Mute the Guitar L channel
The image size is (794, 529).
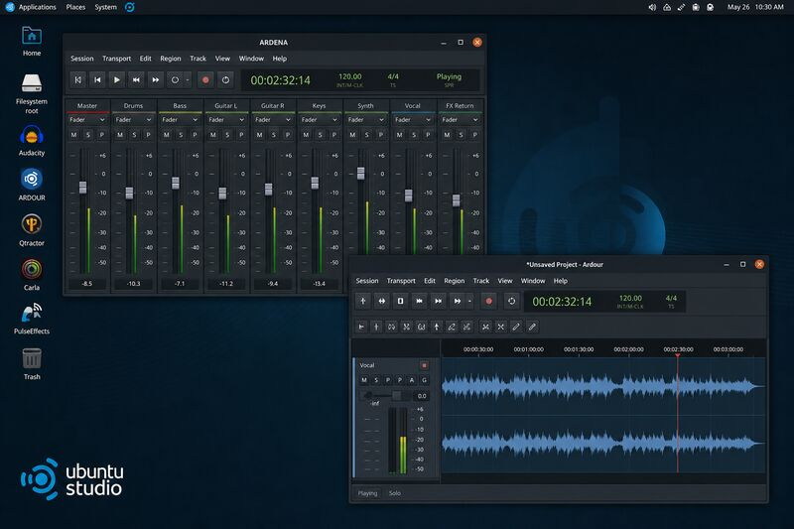pyautogui.click(x=213, y=135)
